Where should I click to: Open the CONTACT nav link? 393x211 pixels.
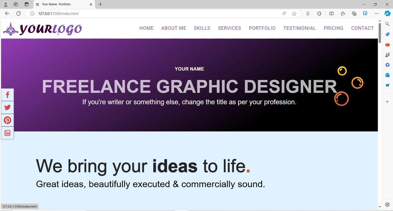click(x=362, y=28)
